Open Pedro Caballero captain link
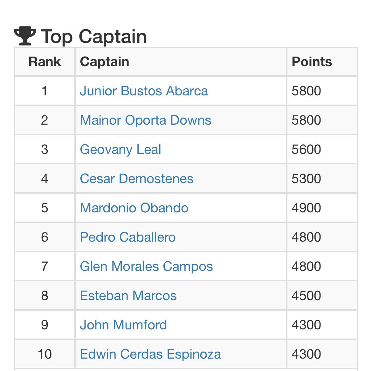The height and width of the screenshot is (371, 372). pos(127,237)
